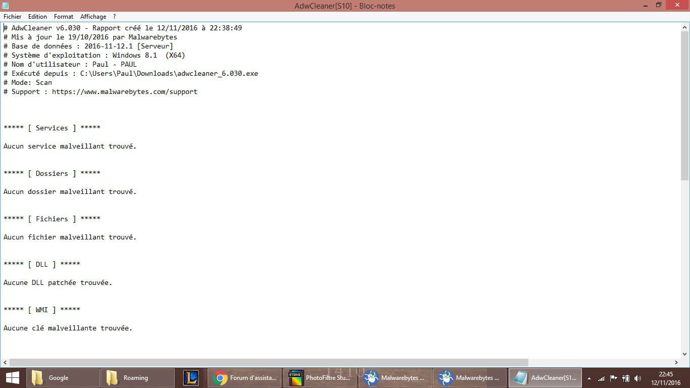
Task: Click the horizontal scrollbar thumb
Action: [269, 362]
